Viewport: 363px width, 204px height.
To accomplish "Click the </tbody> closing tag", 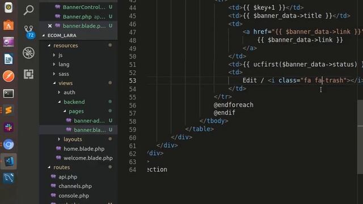I will pyautogui.click(x=214, y=121).
